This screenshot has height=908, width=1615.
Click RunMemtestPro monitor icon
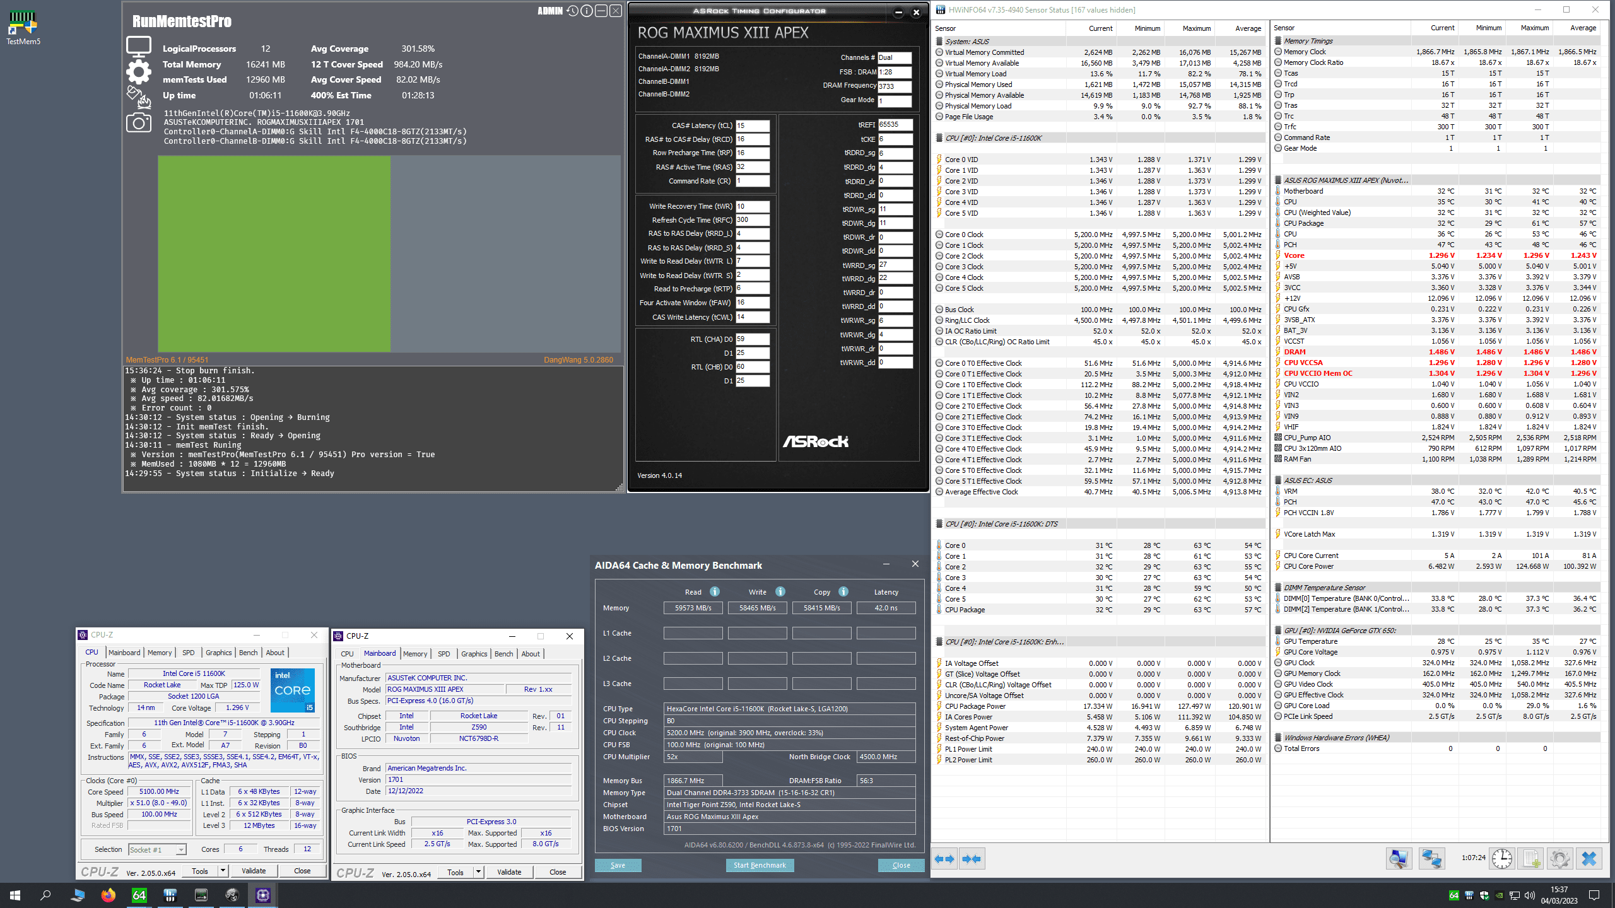pyautogui.click(x=139, y=47)
